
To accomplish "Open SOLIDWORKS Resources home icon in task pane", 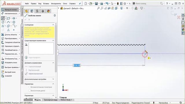I will pyautogui.click(x=183, y=15).
